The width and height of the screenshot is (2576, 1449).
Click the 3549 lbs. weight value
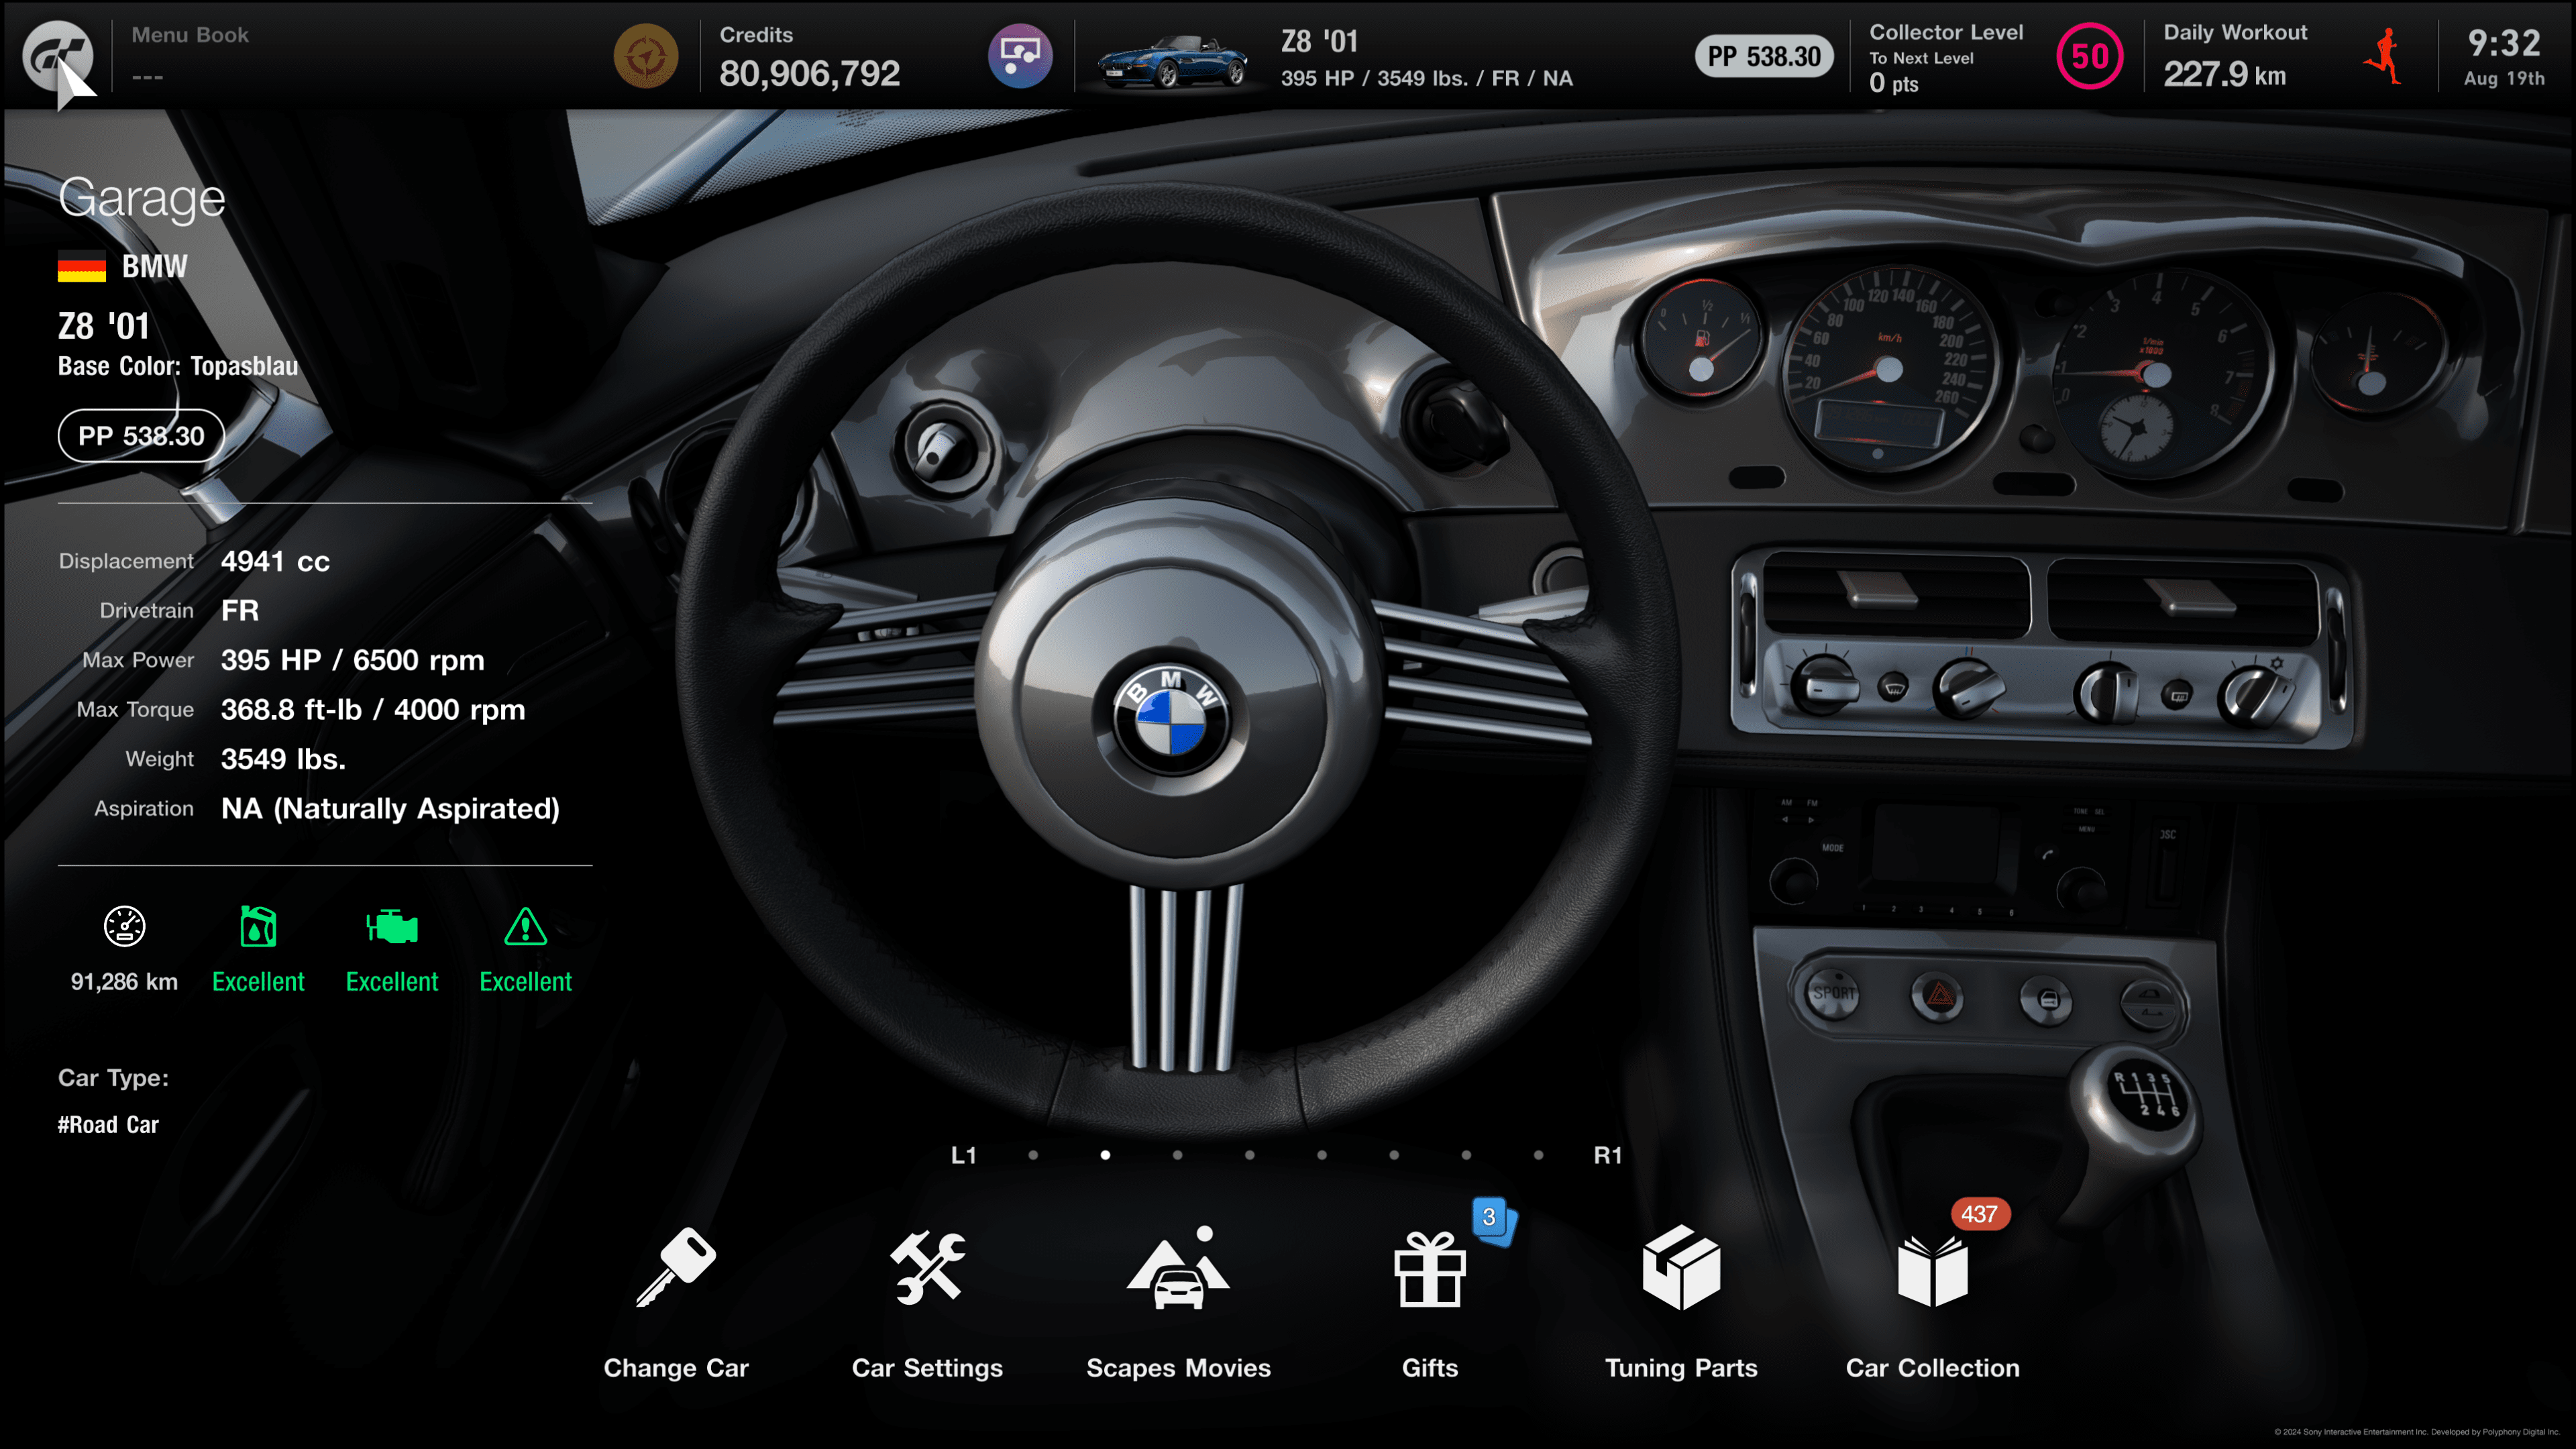point(283,759)
